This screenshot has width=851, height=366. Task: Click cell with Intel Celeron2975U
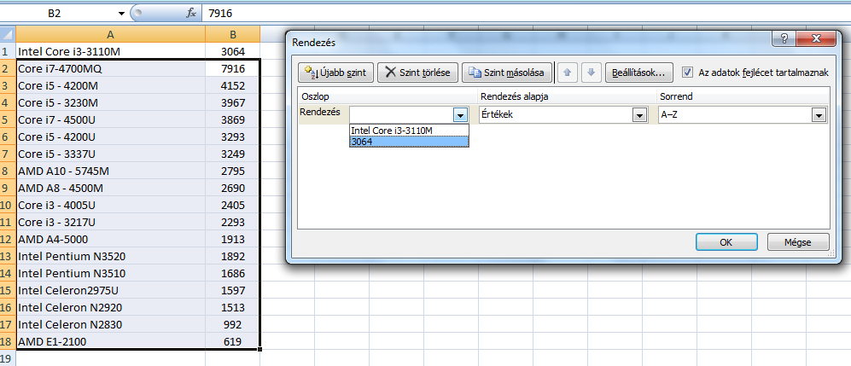111,291
